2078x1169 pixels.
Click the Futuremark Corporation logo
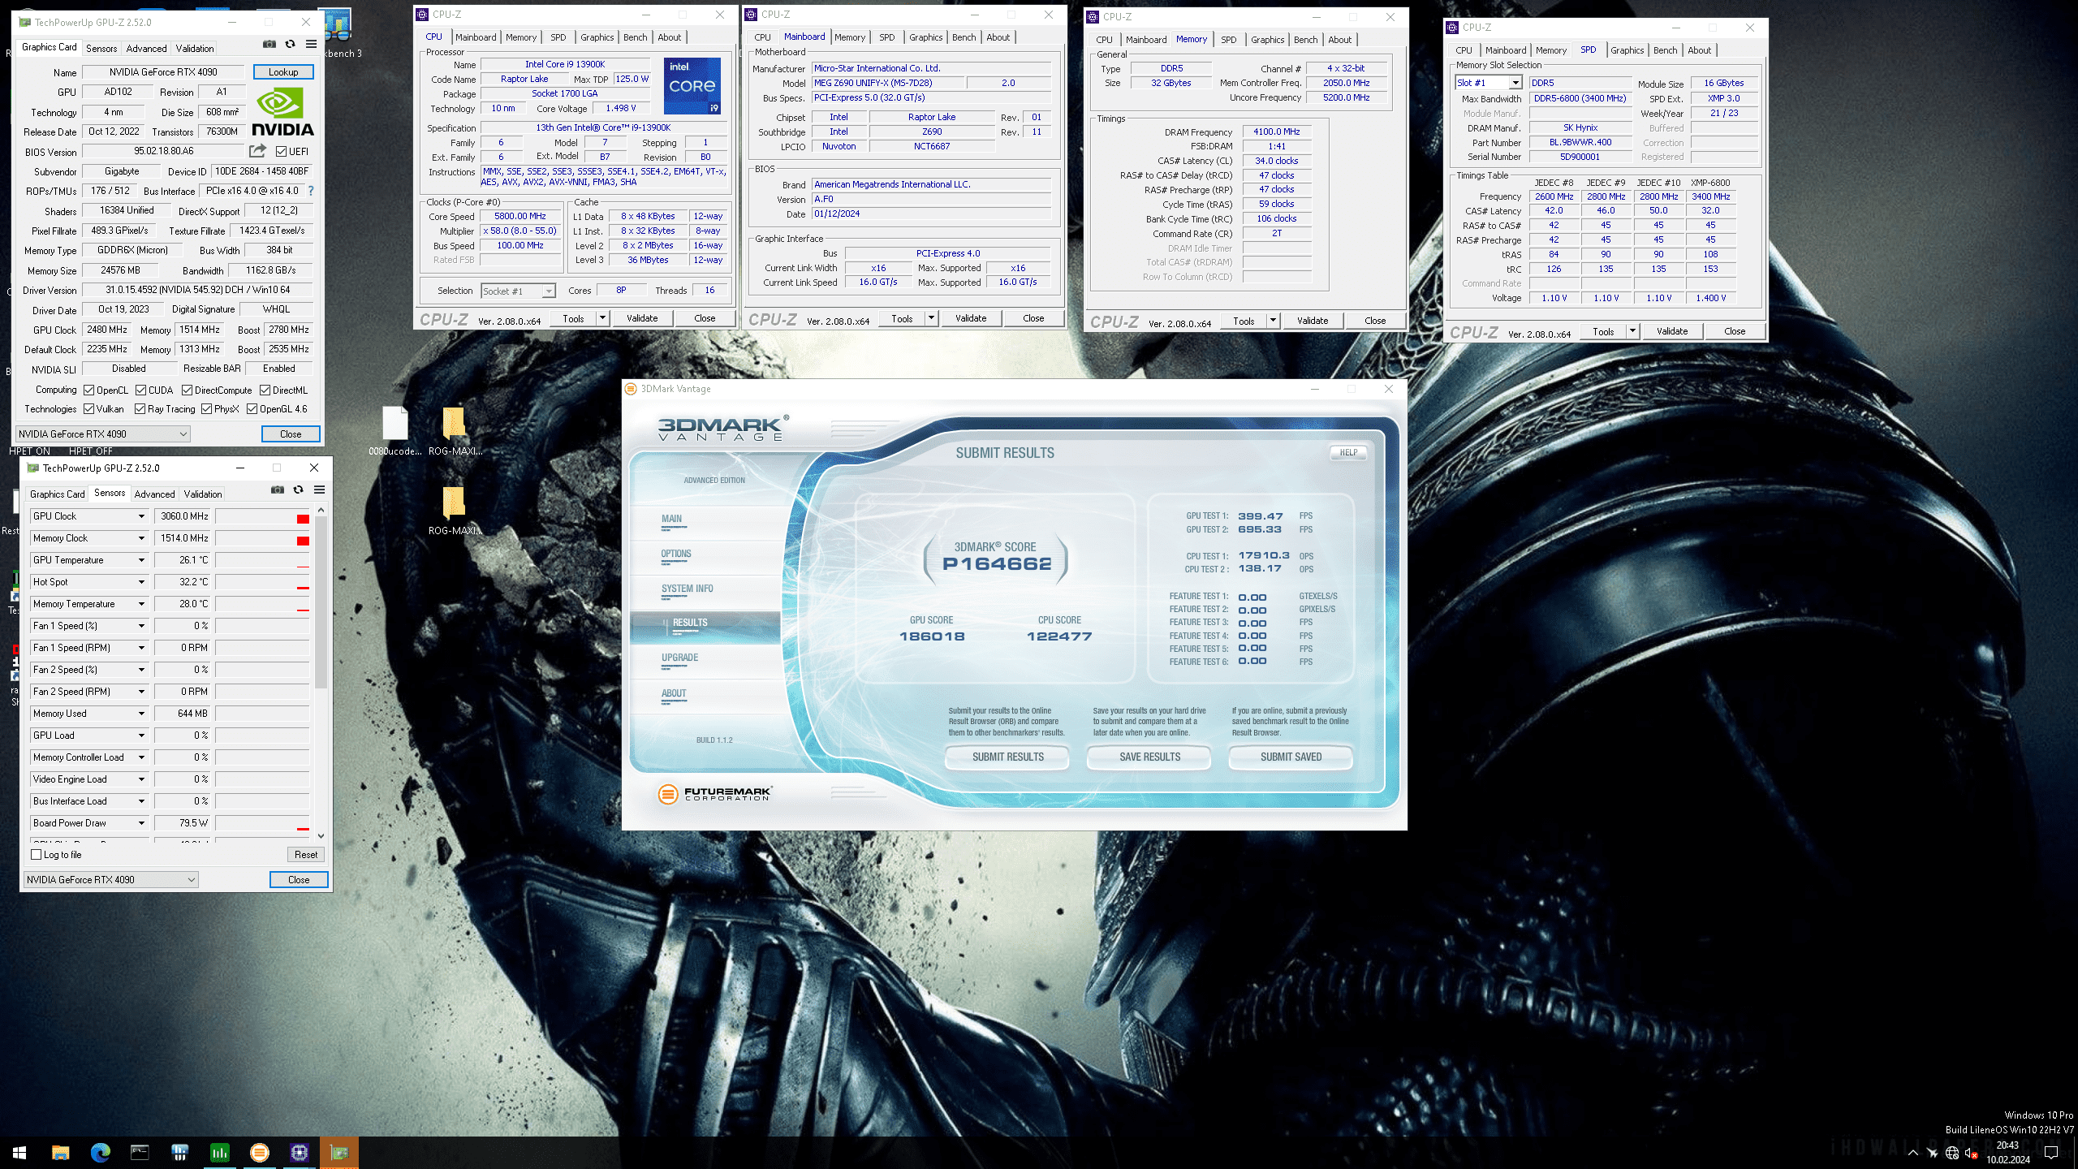[714, 793]
